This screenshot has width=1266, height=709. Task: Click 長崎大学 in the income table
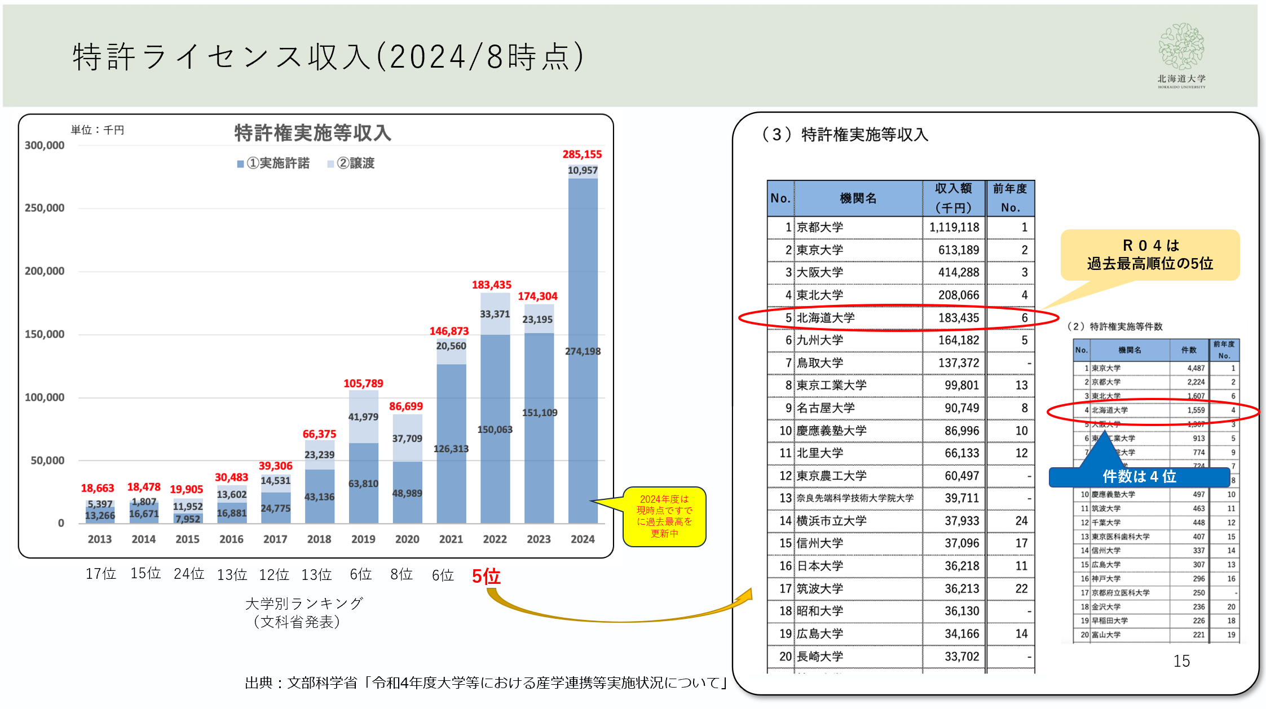820,657
